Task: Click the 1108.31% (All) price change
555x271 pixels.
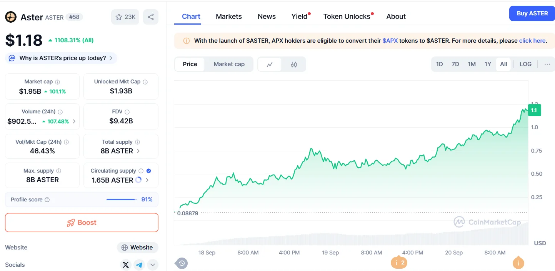Action: click(71, 40)
